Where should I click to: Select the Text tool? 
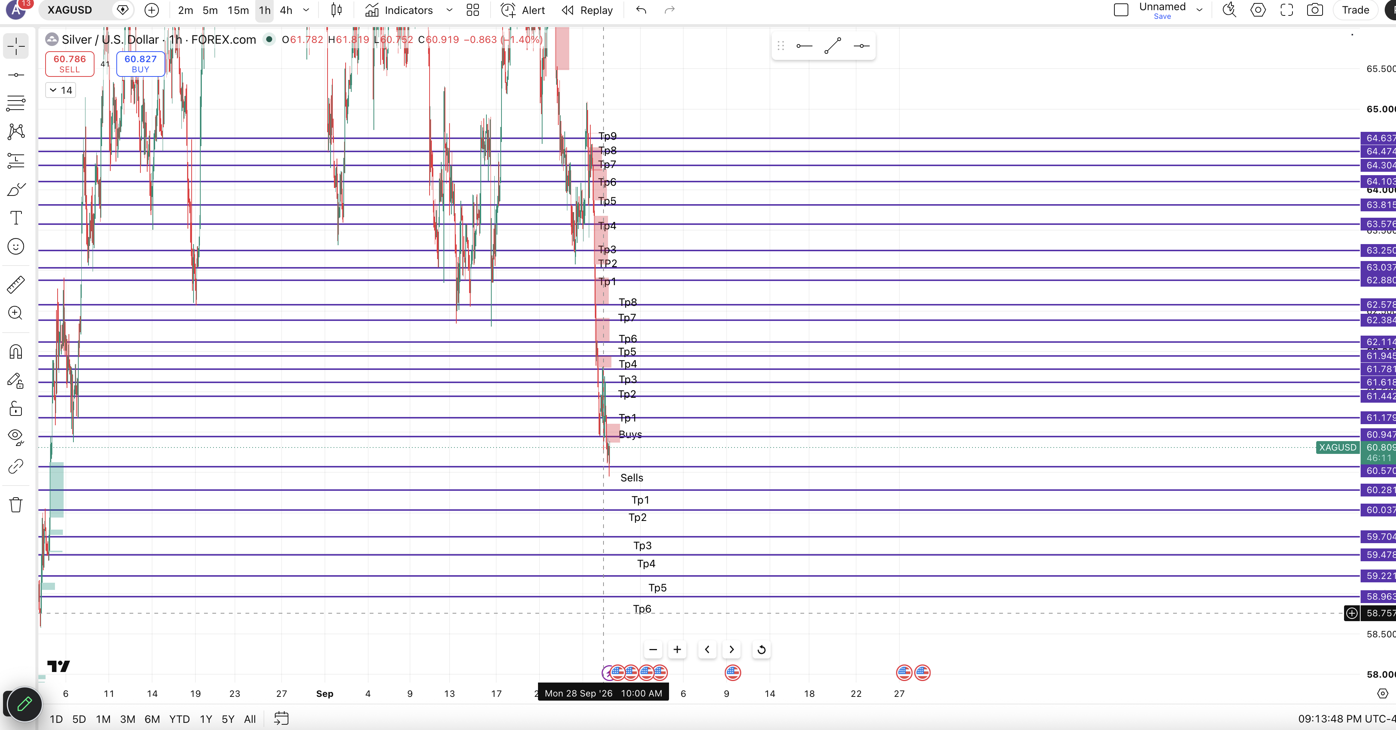coord(16,218)
